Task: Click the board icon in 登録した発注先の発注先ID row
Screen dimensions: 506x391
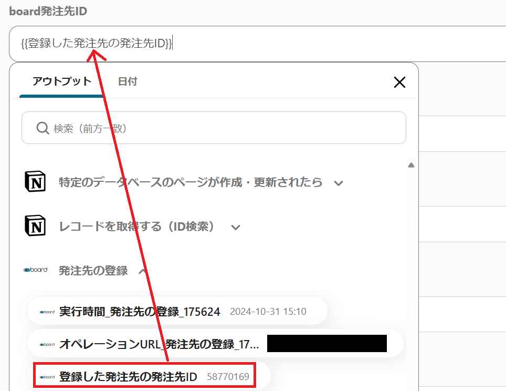Action: click(47, 377)
